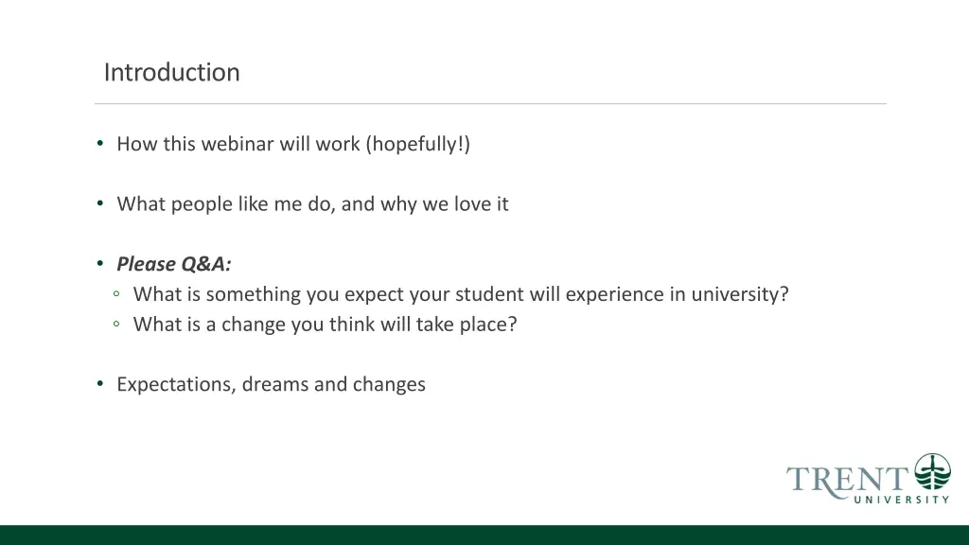969x545 pixels.
Task: Select the Introduction slide title
Action: 172,72
